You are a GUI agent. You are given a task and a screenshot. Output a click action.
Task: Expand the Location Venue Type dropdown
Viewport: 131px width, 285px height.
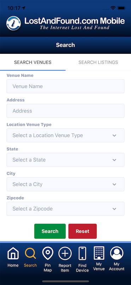[65, 135]
